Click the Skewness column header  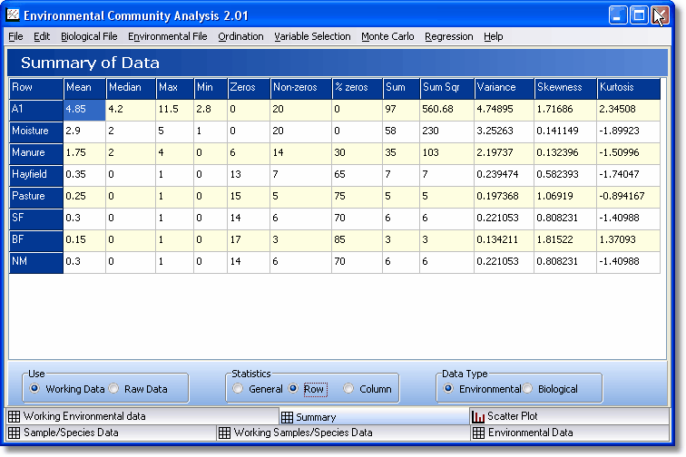coord(565,89)
